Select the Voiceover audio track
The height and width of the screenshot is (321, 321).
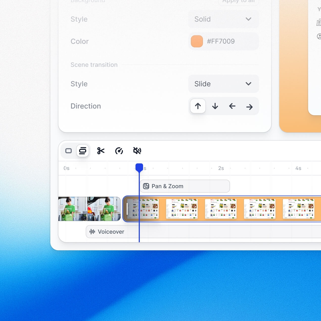click(x=203, y=232)
